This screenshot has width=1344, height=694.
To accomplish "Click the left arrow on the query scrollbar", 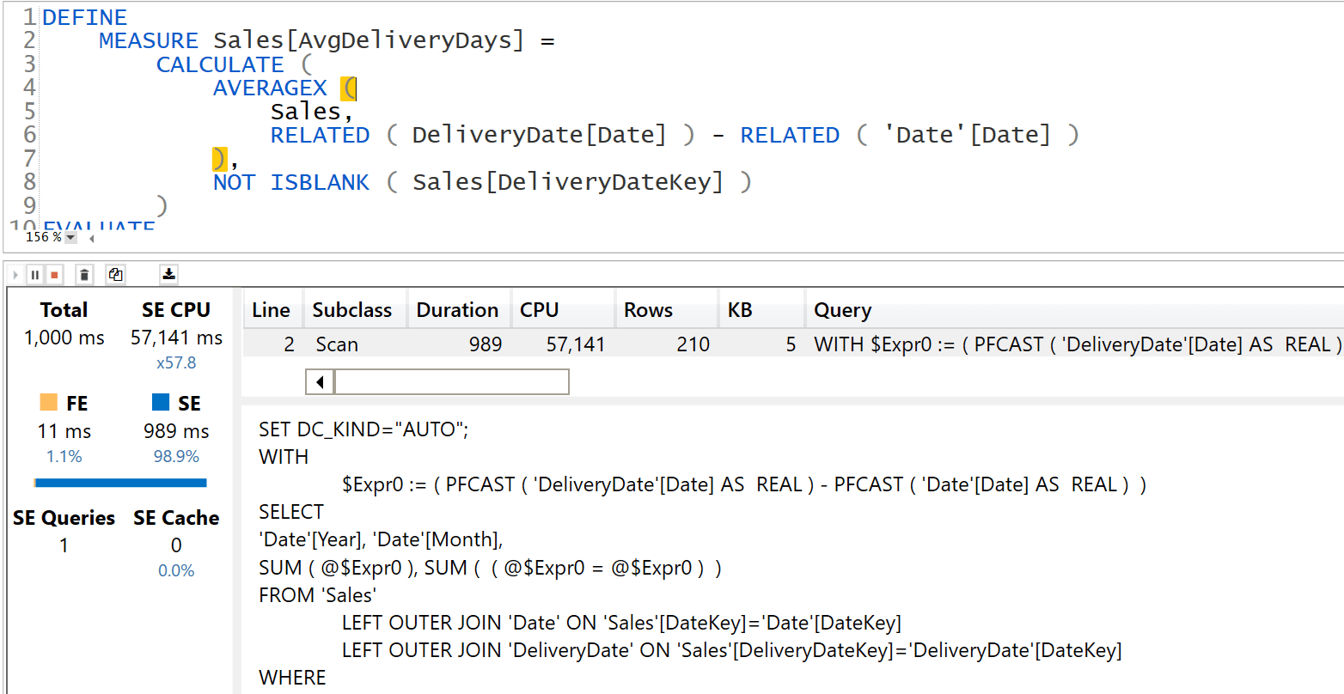I will (x=319, y=381).
